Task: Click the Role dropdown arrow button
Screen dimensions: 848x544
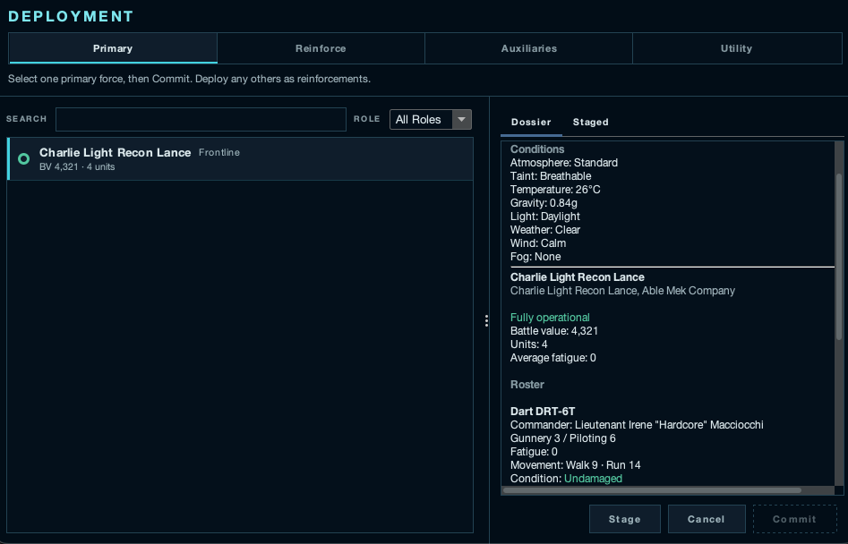Action: (461, 119)
